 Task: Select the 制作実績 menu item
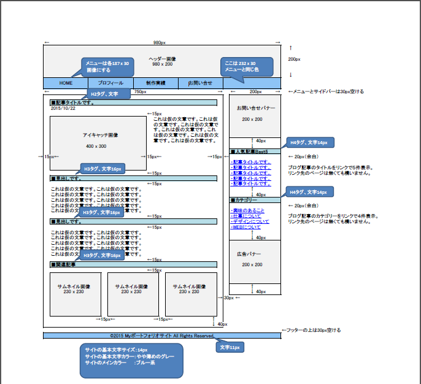pyautogui.click(x=156, y=83)
